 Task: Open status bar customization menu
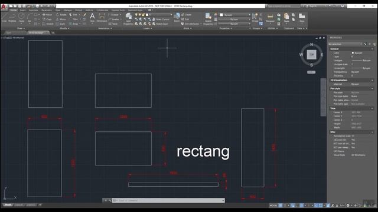click(375, 206)
